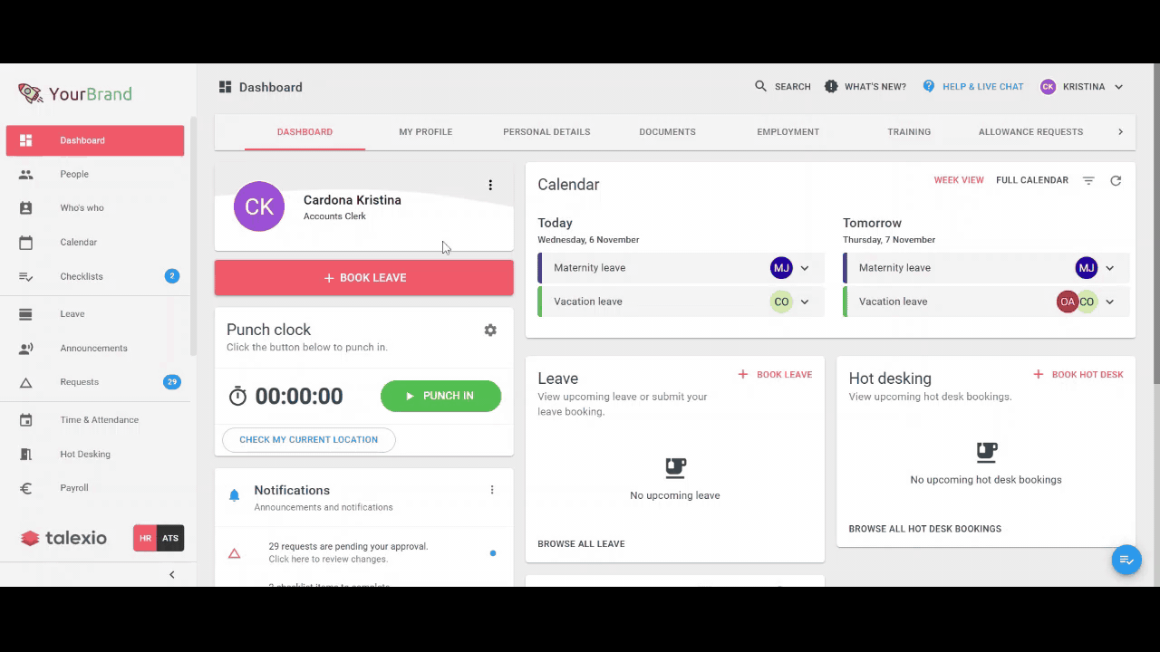Select the Dashboard tab
This screenshot has width=1160, height=652.
coord(304,132)
